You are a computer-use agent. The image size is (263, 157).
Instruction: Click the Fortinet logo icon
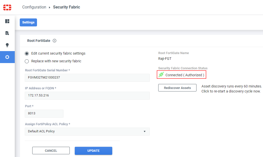tap(7, 7)
